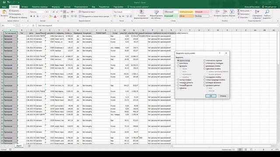Viewport: 280px width, 157px height.
Task: Click the insert function fx icon
Action: [33, 25]
